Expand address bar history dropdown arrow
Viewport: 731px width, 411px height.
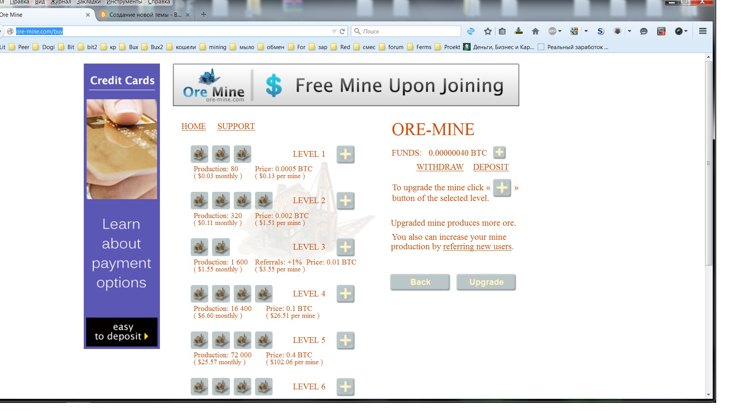pos(334,32)
